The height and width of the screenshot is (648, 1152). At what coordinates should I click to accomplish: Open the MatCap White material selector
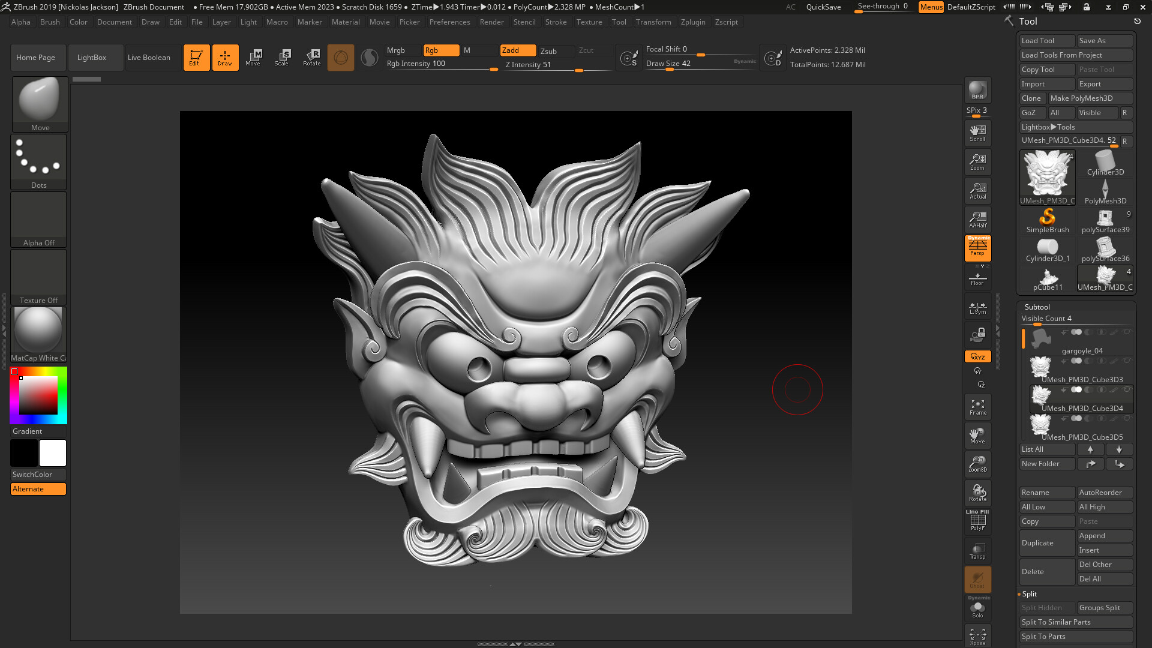[38, 334]
